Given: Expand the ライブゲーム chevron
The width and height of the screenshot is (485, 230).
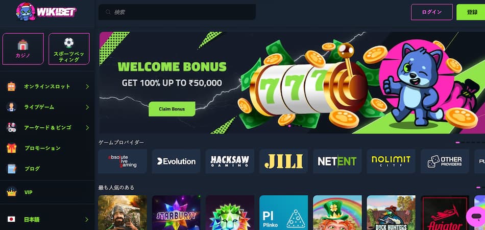Looking at the screenshot, I should click(87, 107).
